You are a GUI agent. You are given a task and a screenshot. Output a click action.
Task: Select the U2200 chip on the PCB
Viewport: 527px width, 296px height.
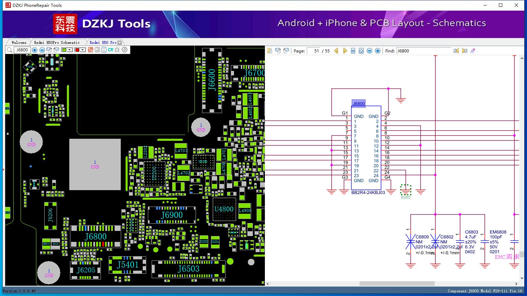[154, 173]
